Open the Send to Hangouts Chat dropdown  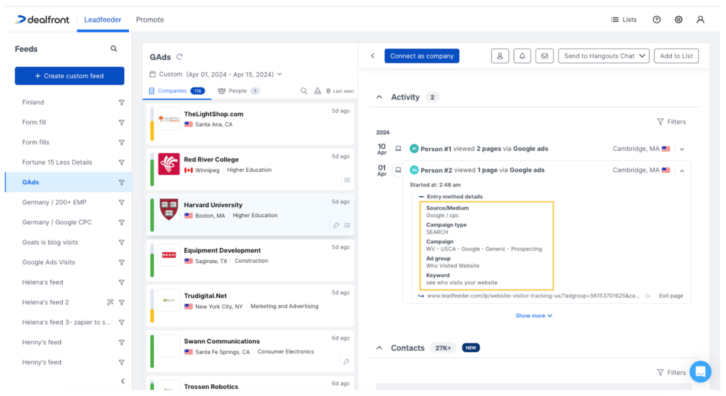tap(604, 56)
